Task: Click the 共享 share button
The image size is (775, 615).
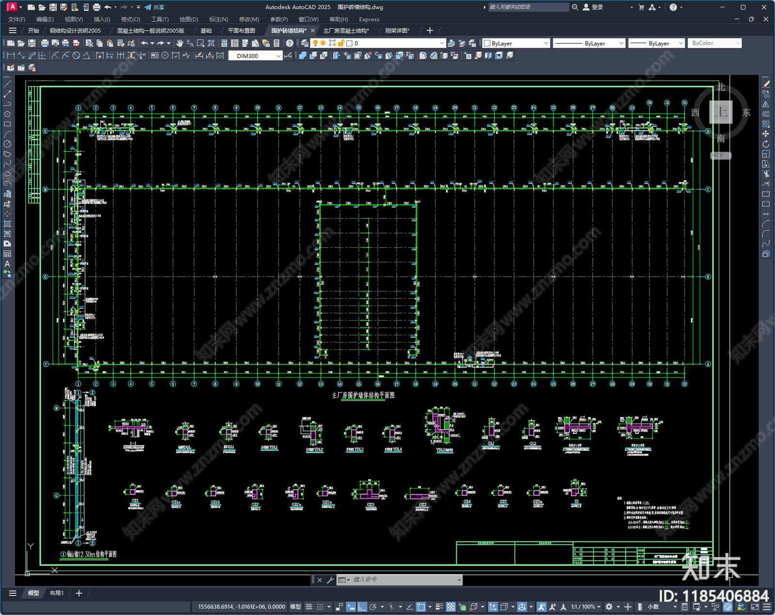Action: [155, 7]
